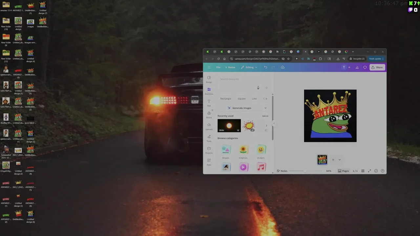Open the Graphics category

(243, 152)
